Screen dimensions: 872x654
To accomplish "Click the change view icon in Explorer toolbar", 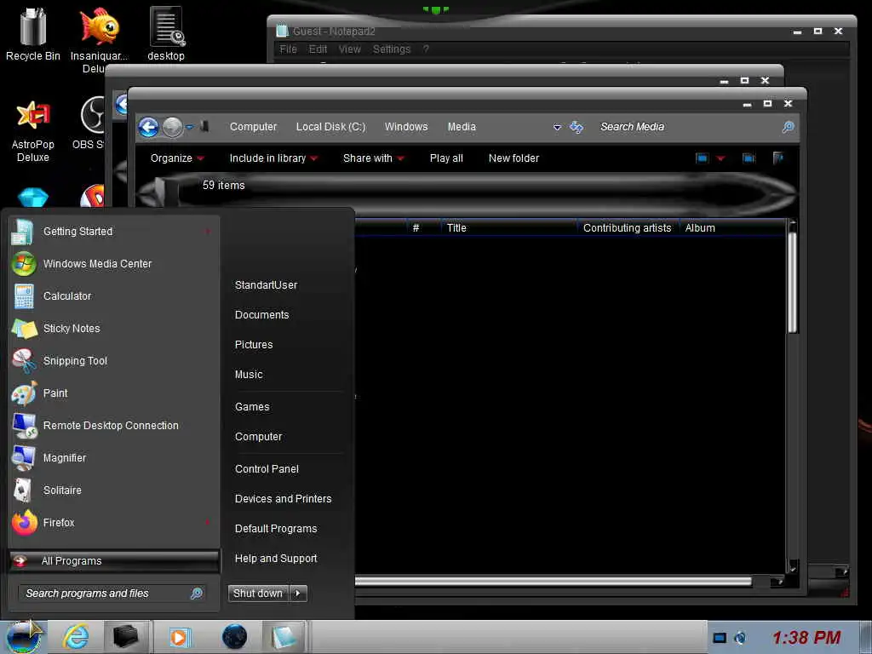I will (702, 158).
